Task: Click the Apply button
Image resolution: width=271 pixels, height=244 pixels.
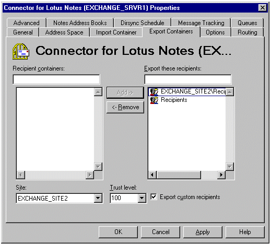Action: pos(203,232)
